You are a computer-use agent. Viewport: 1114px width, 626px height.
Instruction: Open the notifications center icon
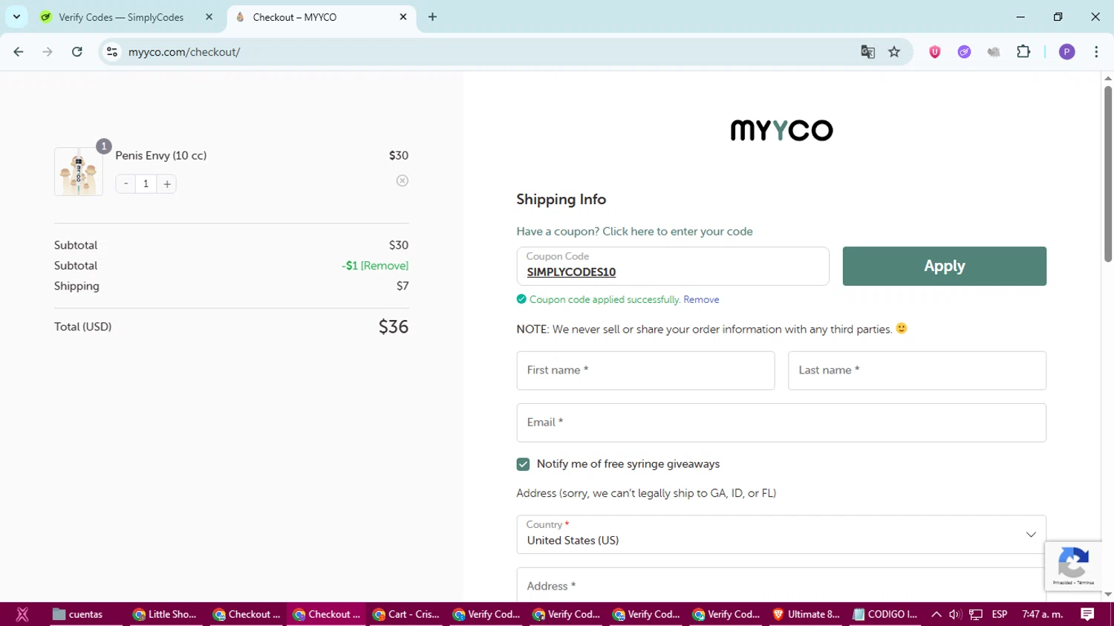tap(1087, 614)
